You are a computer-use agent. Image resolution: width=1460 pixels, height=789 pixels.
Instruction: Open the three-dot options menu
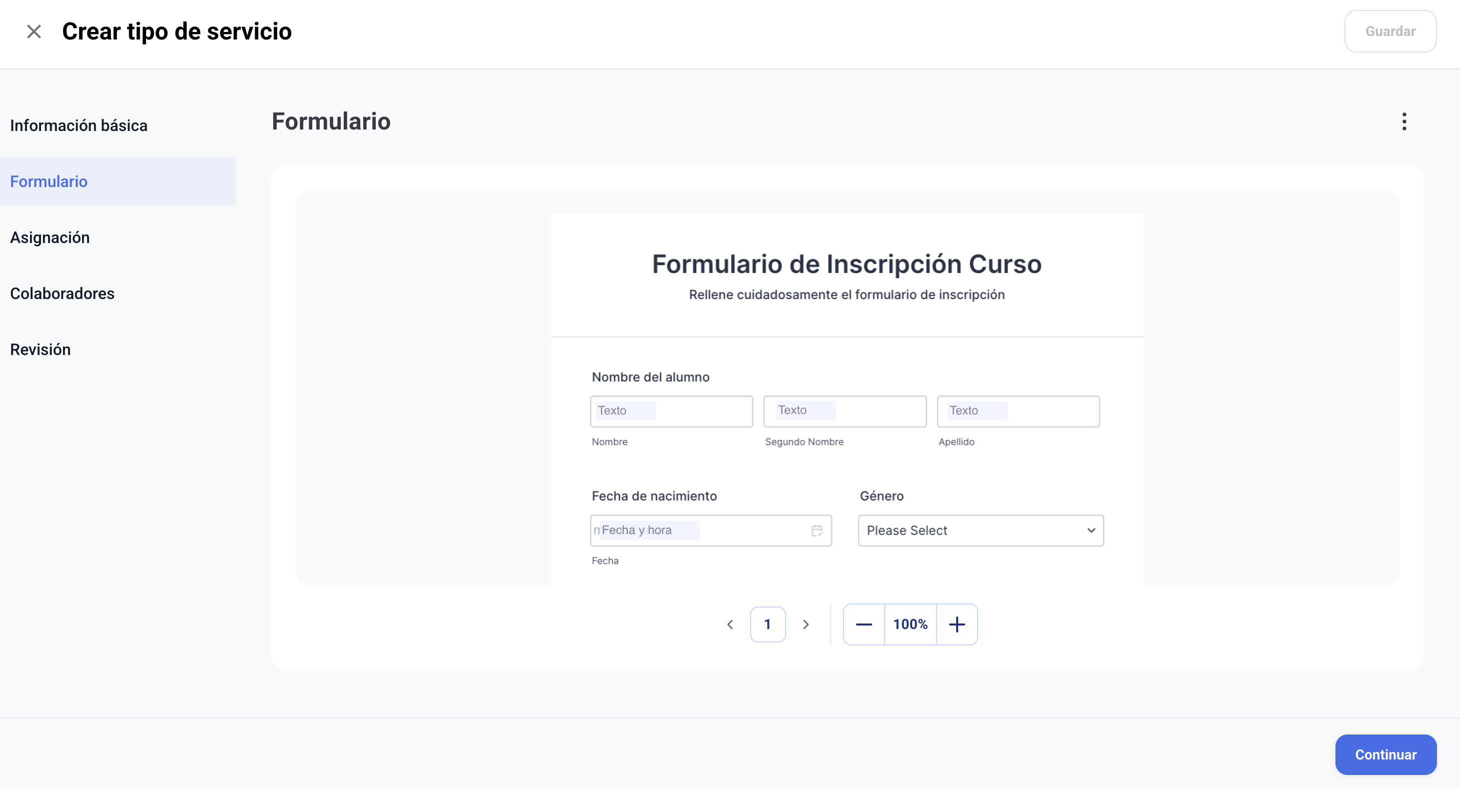pyautogui.click(x=1404, y=121)
